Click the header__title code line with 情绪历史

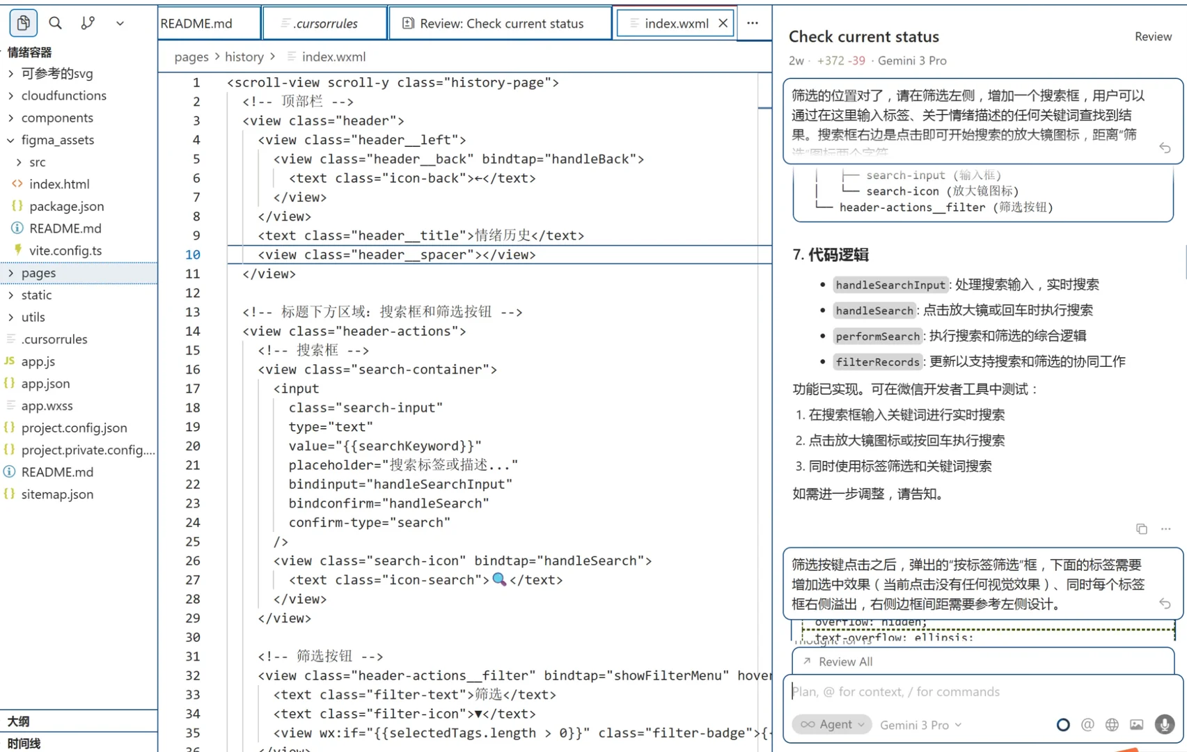click(420, 235)
